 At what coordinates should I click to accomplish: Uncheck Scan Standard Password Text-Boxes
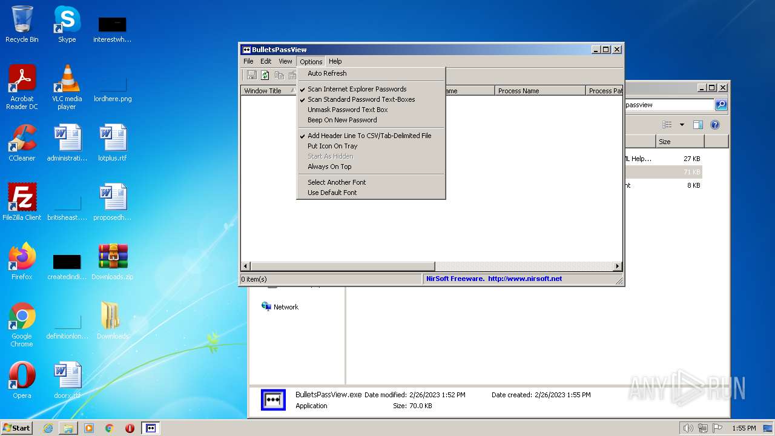point(361,99)
